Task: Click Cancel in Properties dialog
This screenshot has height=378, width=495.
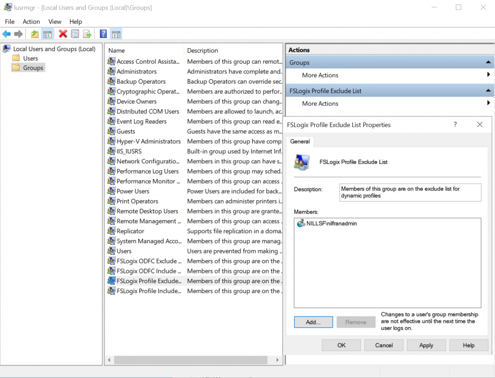Action: (x=384, y=345)
